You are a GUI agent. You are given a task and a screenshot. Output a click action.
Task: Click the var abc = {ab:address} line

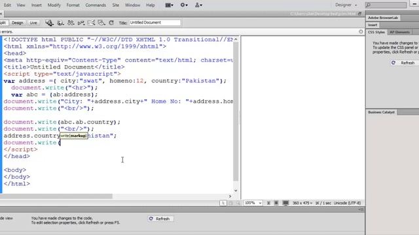click(x=54, y=95)
